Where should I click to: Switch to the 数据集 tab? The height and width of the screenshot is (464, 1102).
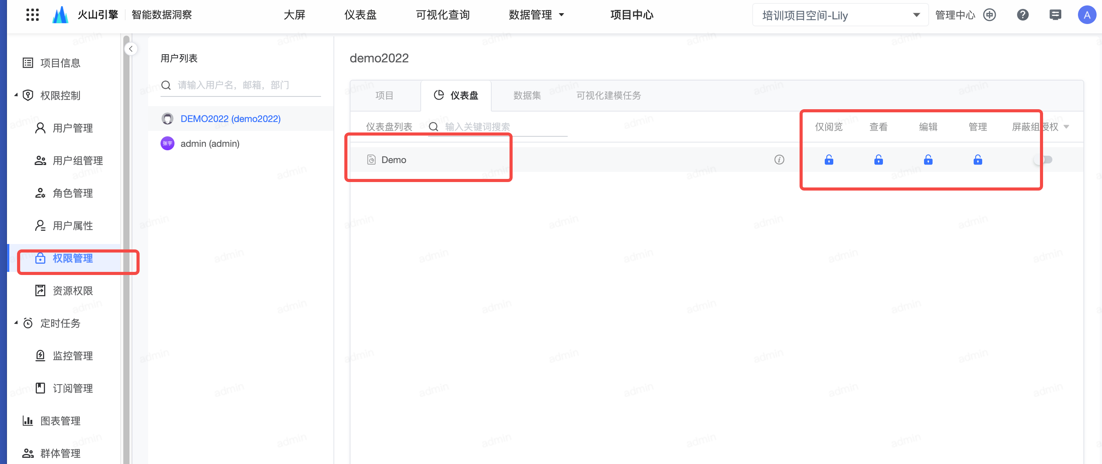point(527,95)
